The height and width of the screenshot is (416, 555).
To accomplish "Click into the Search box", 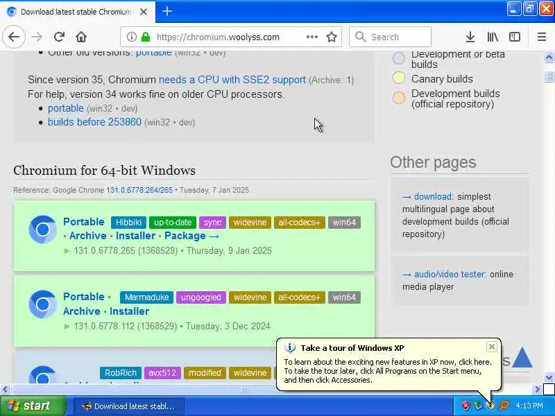I will coord(390,37).
